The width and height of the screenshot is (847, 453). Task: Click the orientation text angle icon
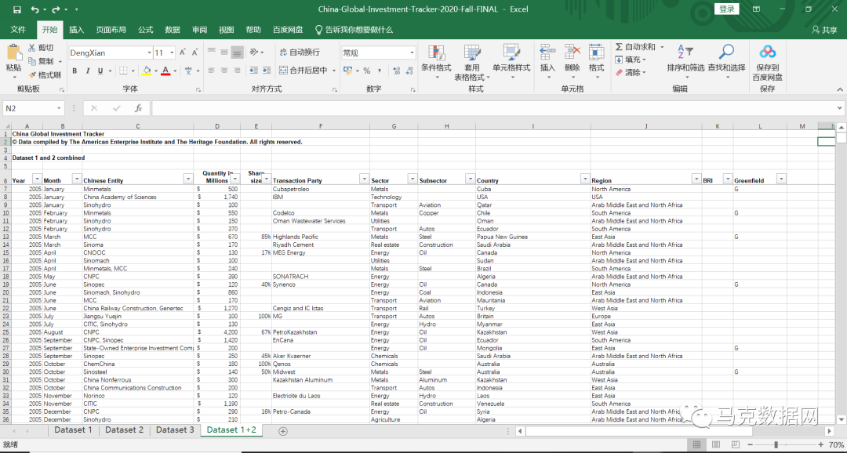(254, 53)
